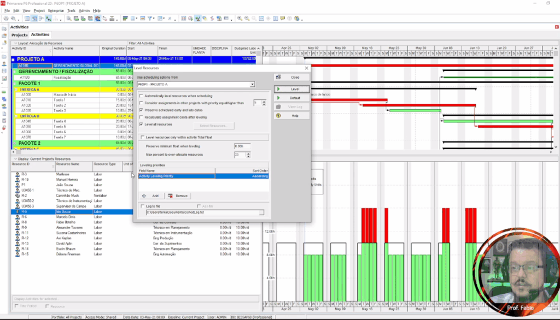
Task: Click the Preserve minimum float input field
Action: [242, 146]
